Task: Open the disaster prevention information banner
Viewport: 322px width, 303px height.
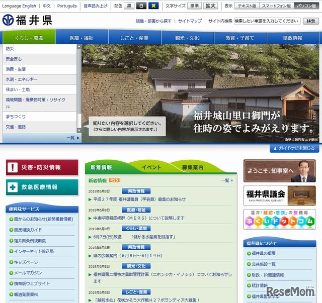Action: coord(42,167)
